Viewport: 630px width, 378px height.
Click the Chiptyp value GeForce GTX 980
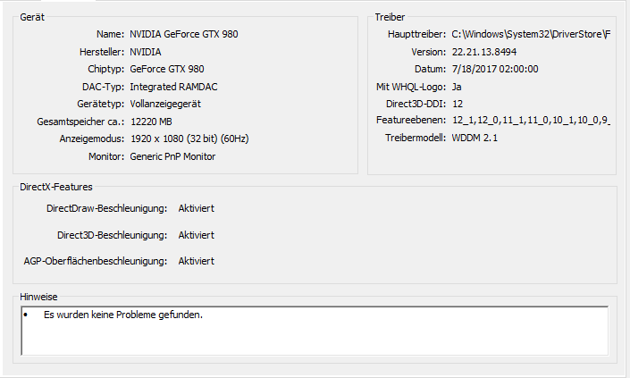167,69
